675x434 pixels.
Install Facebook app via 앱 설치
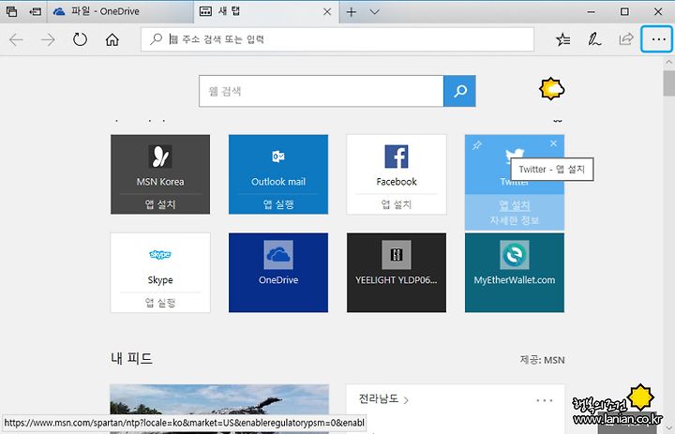click(x=397, y=204)
